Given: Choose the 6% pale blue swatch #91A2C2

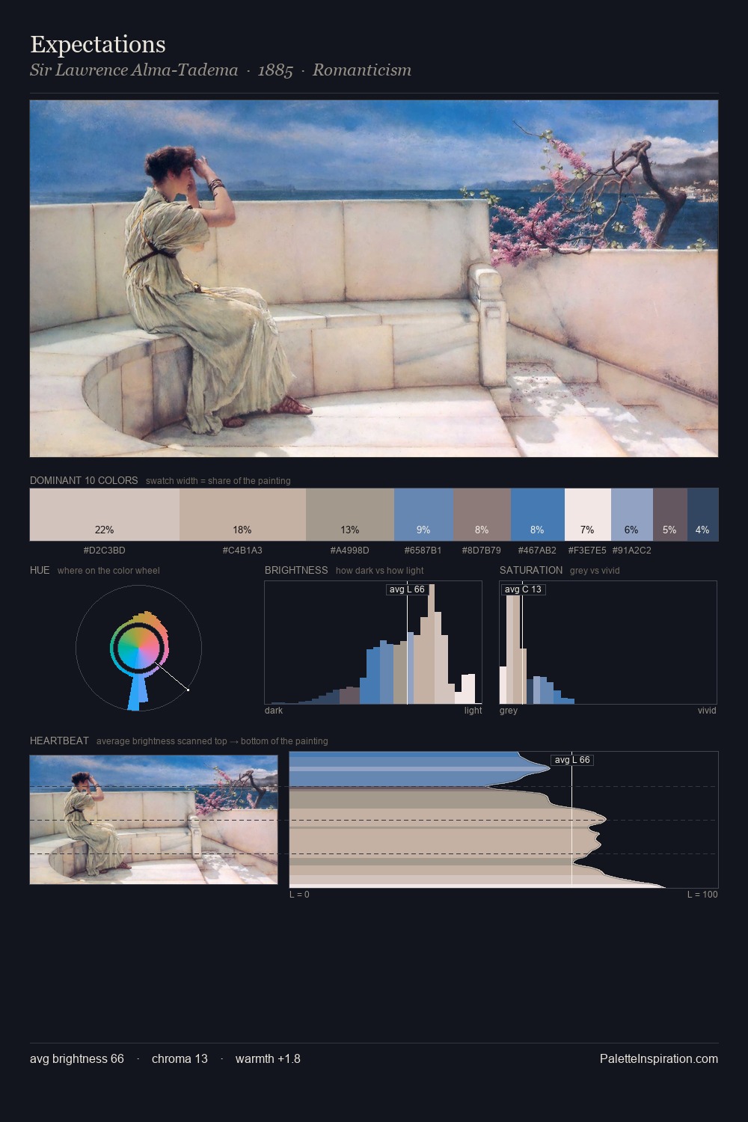Looking at the screenshot, I should pos(632,515).
